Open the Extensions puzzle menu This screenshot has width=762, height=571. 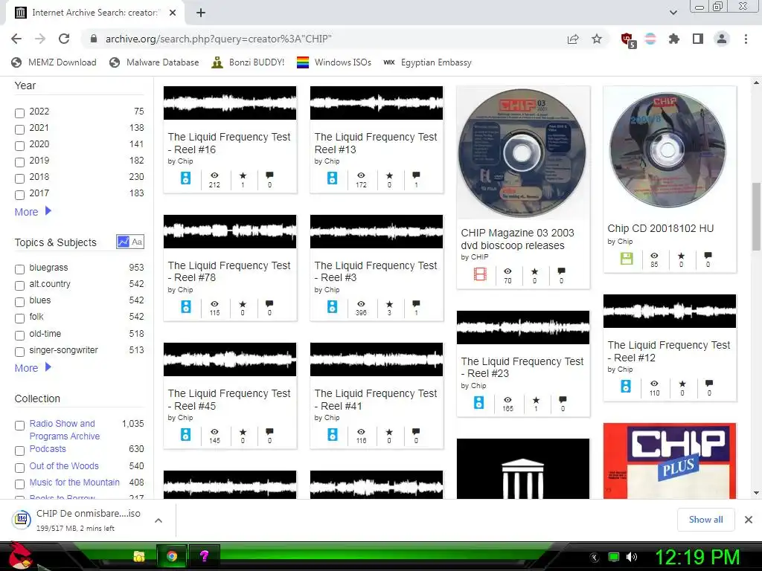(x=674, y=39)
